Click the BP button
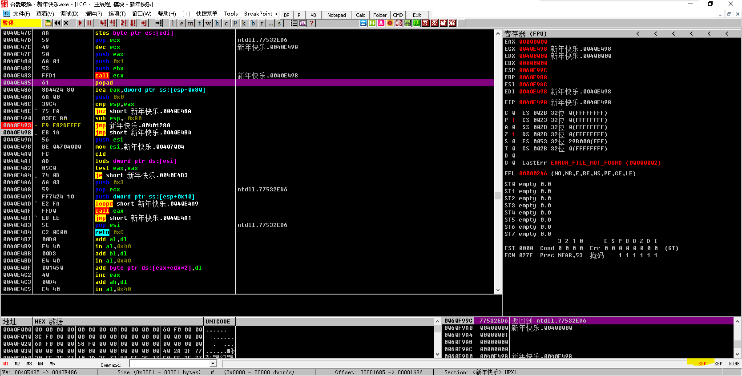The height and width of the screenshot is (376, 742). pos(286,15)
